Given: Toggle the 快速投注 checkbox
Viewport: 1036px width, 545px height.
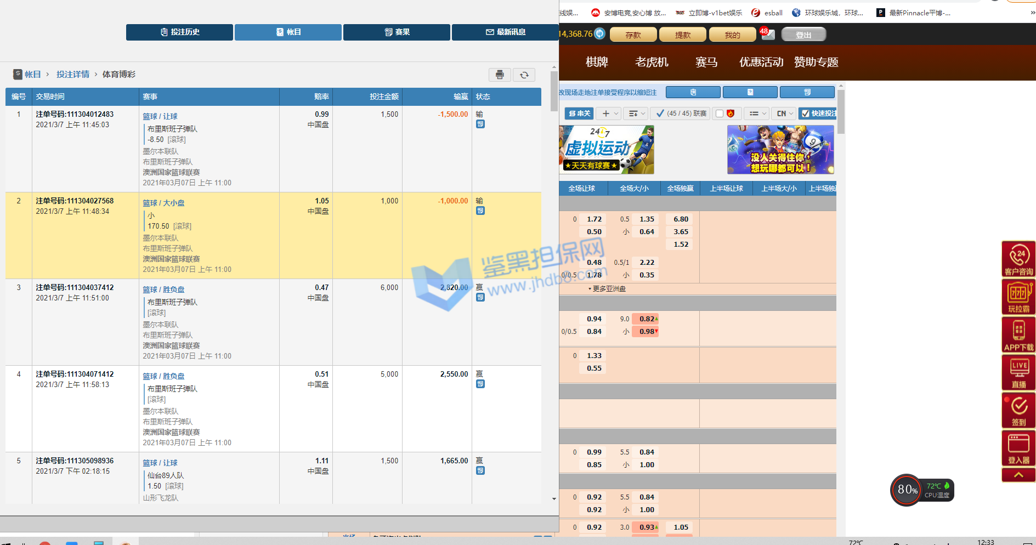Looking at the screenshot, I should tap(805, 113).
